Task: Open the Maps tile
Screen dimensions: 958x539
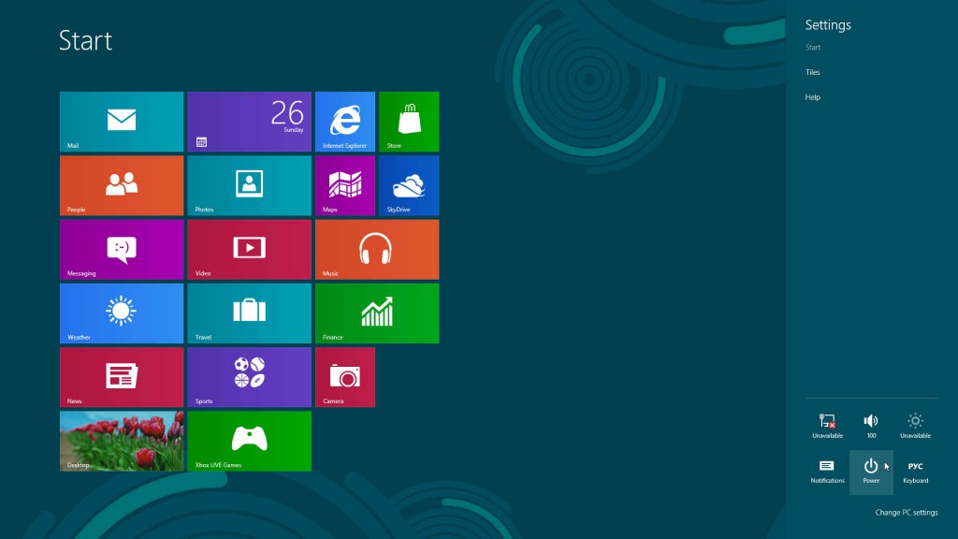Action: click(x=344, y=185)
